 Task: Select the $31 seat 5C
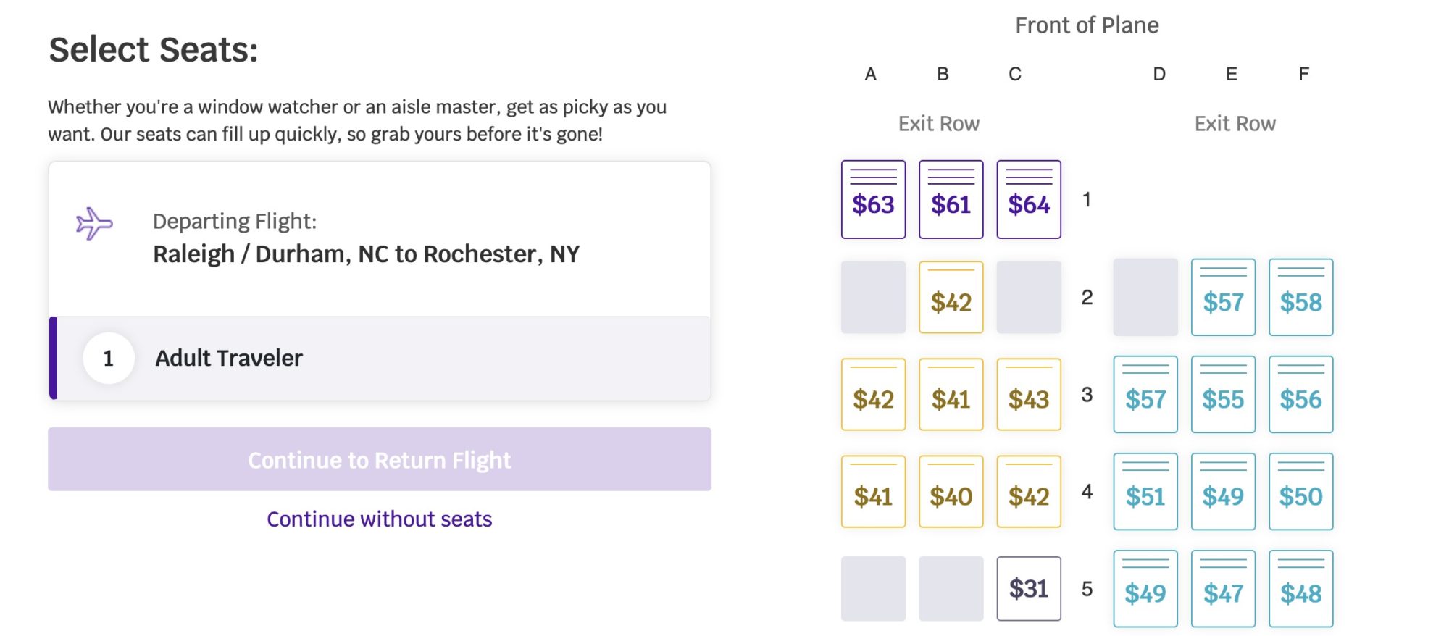[x=1029, y=588]
